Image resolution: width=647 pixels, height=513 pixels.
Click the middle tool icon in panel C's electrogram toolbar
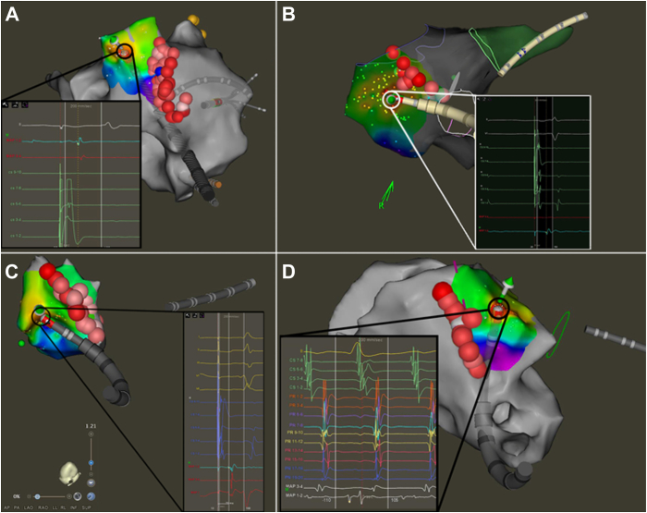point(195,315)
